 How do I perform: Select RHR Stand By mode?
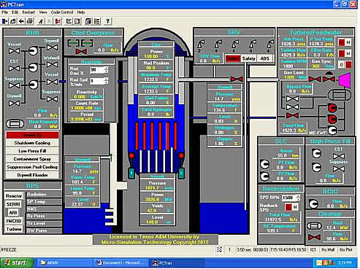(x=32, y=135)
